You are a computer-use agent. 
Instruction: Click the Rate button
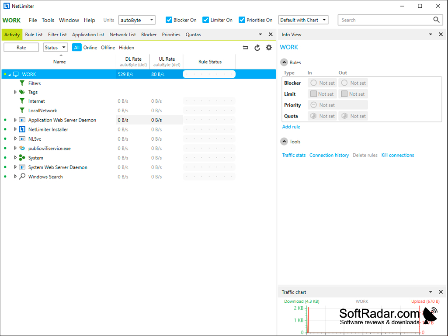pyautogui.click(x=21, y=48)
